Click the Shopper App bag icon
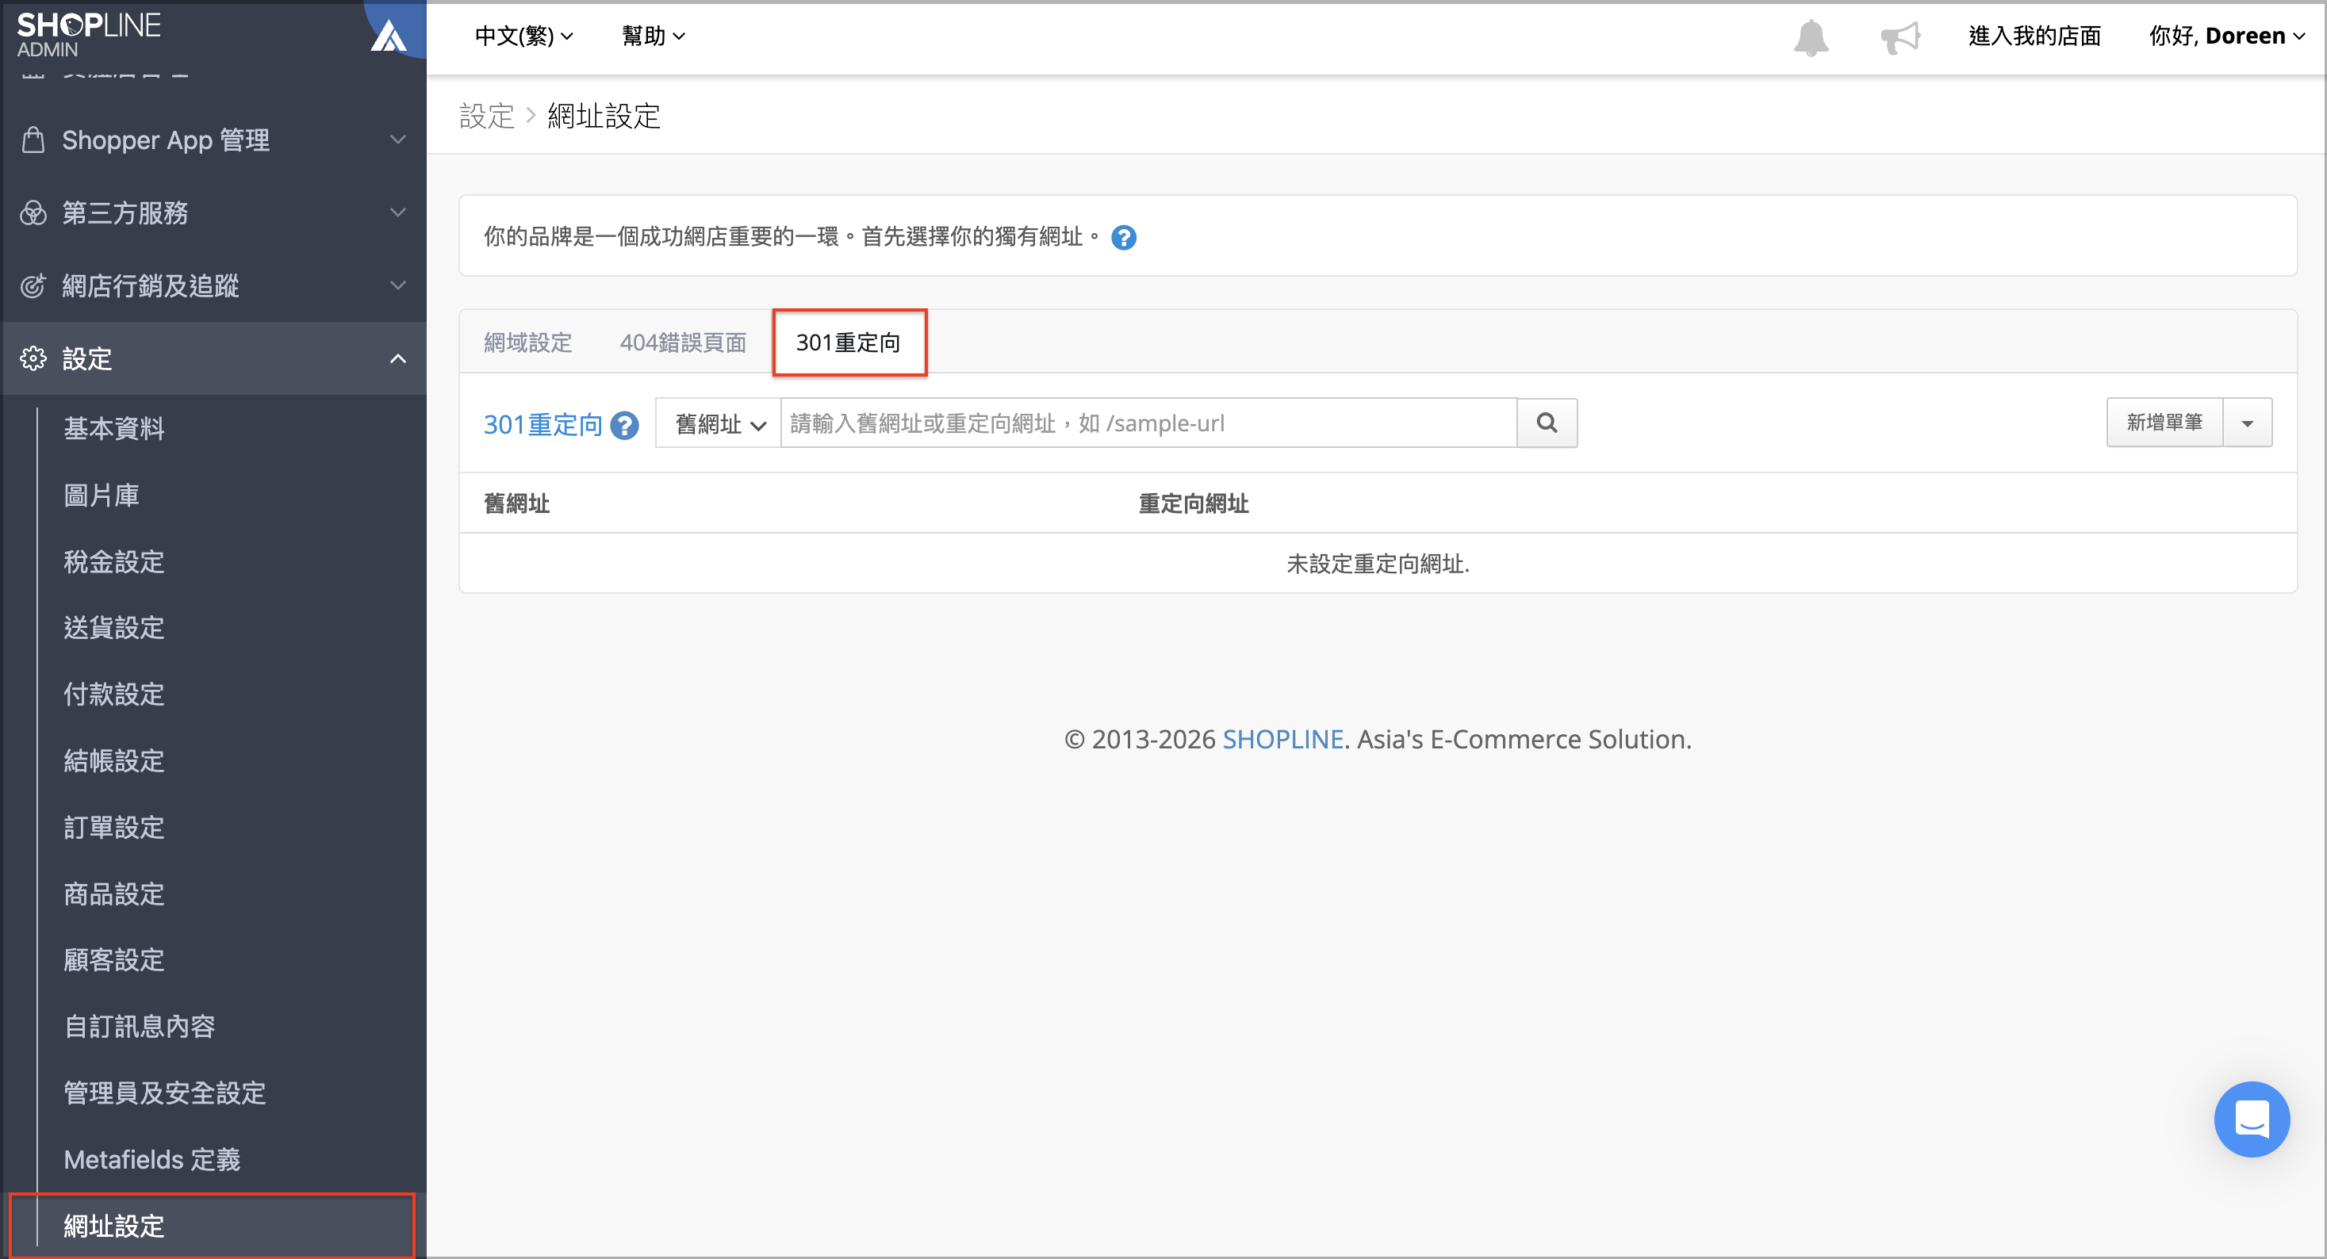This screenshot has height=1259, width=2327. pyautogui.click(x=33, y=140)
